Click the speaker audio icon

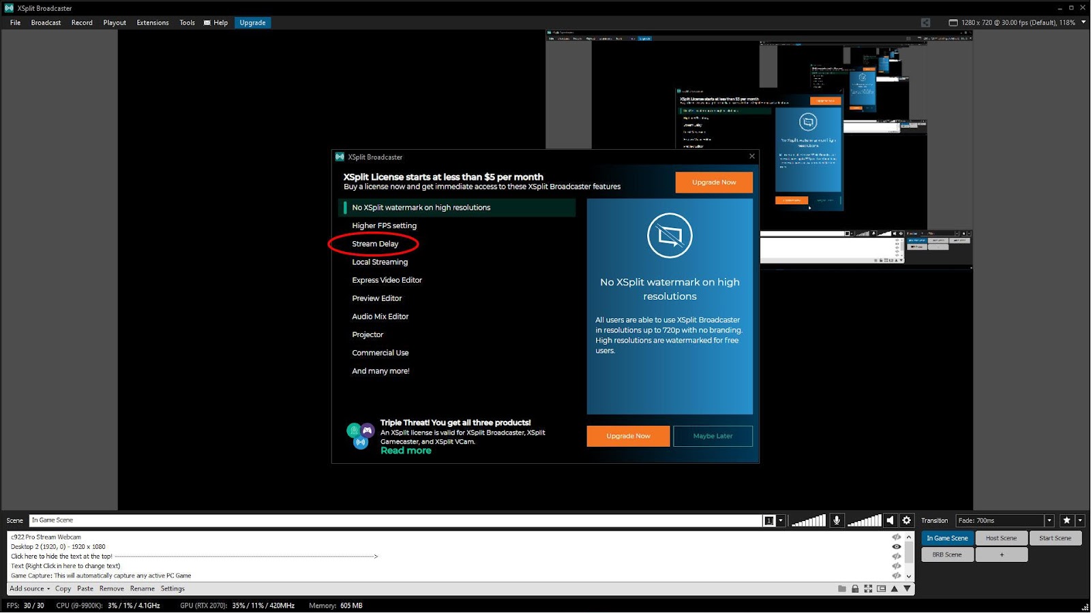(x=890, y=520)
